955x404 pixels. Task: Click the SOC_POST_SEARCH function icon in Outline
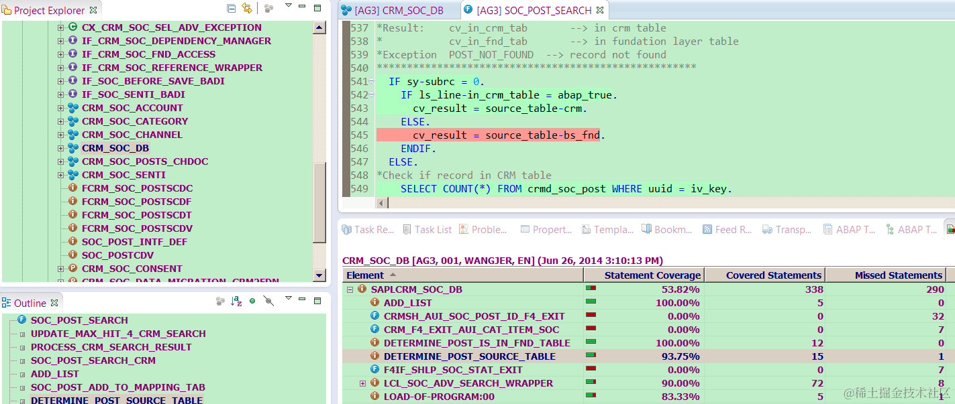pyautogui.click(x=21, y=320)
